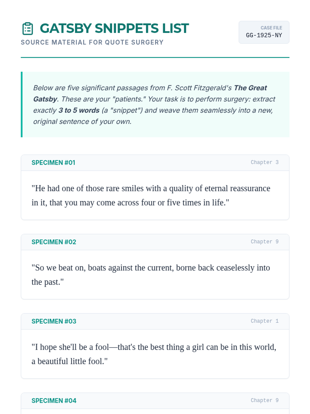Click the clipboard list icon beside the title

click(28, 28)
